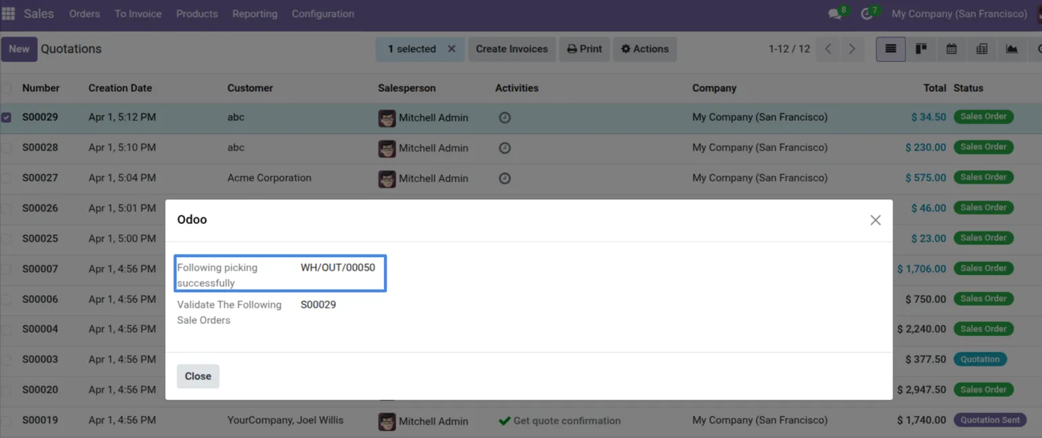
Task: Go to next page arrow in pager
Action: tap(852, 49)
